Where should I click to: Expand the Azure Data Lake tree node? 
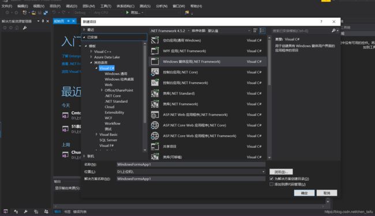(x=91, y=57)
